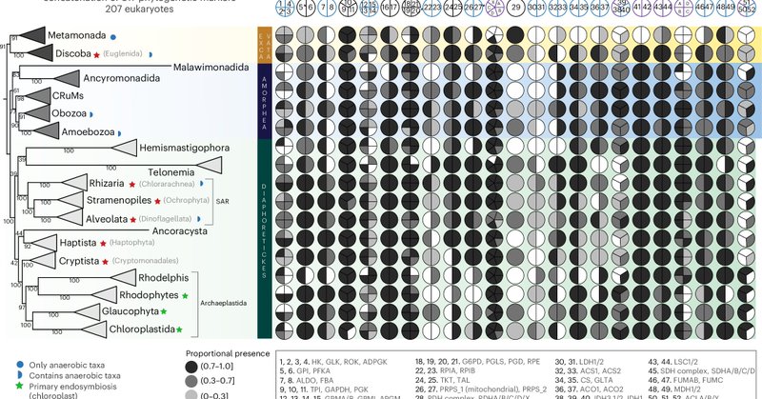This screenshot has height=399, width=762.
Task: Click the green star beside Rhodophytes
Action: pos(185,295)
